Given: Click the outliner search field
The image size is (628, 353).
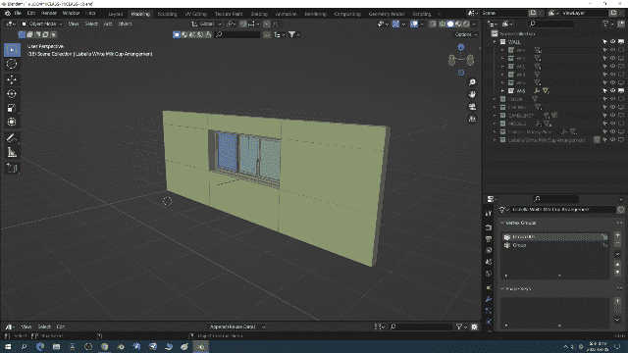Looking at the screenshot, I should click(x=551, y=24).
